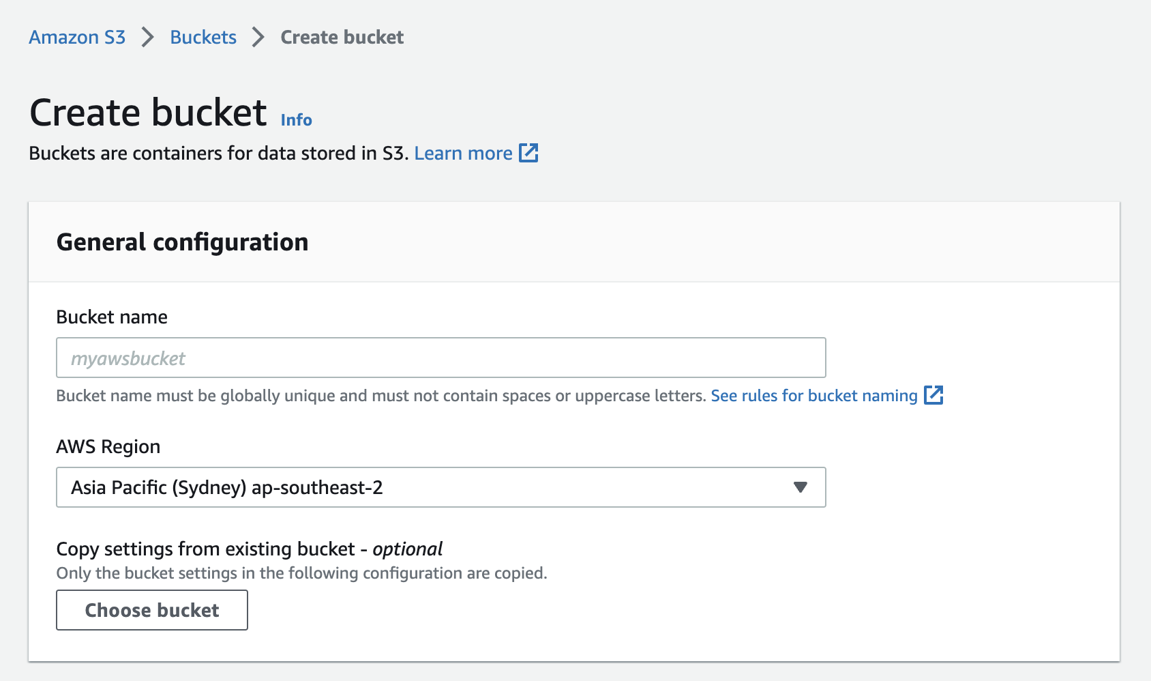
Task: Click the Create bucket breadcrumb text
Action: coord(342,37)
